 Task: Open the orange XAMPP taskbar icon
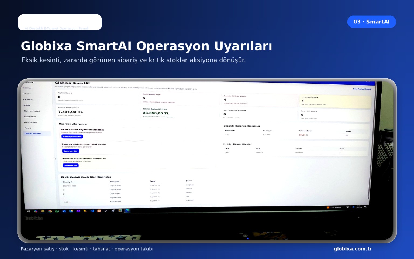pos(99,211)
